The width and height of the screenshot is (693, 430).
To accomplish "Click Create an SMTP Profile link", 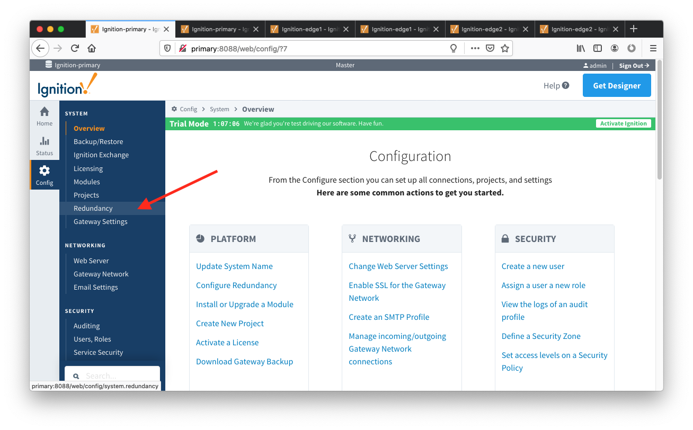I will pyautogui.click(x=389, y=317).
